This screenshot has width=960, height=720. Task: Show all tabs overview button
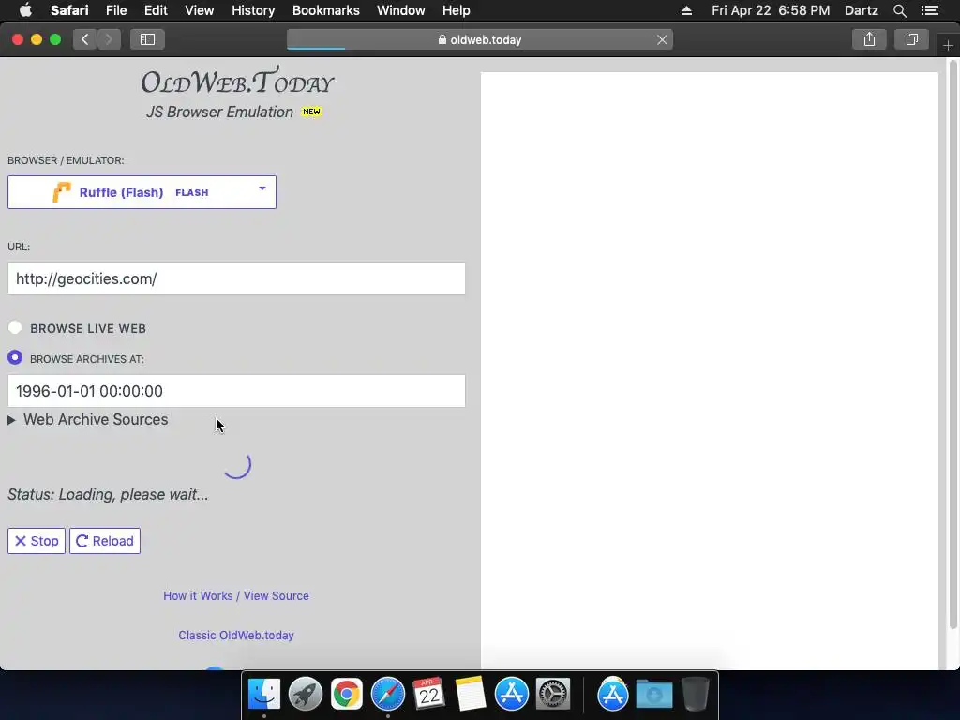tap(911, 39)
